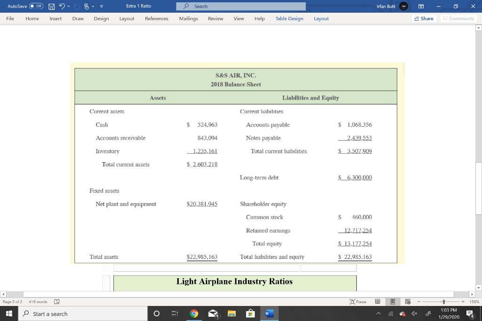Click inside the Search box

(x=241, y=6)
